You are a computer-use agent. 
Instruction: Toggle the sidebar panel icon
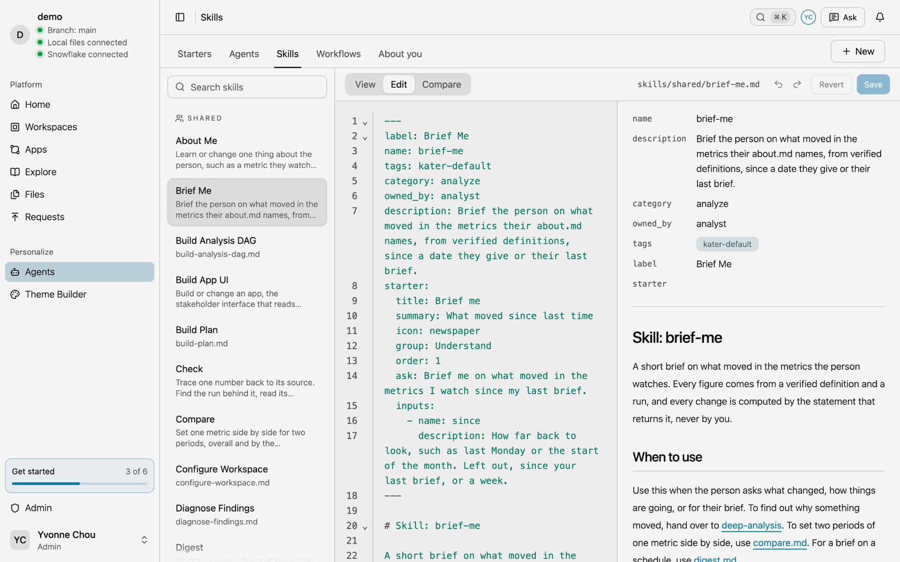coord(180,17)
